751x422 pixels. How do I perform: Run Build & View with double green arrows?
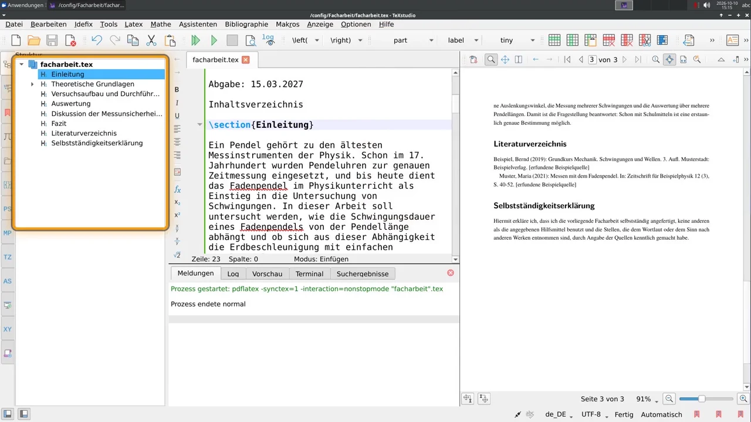[196, 40]
